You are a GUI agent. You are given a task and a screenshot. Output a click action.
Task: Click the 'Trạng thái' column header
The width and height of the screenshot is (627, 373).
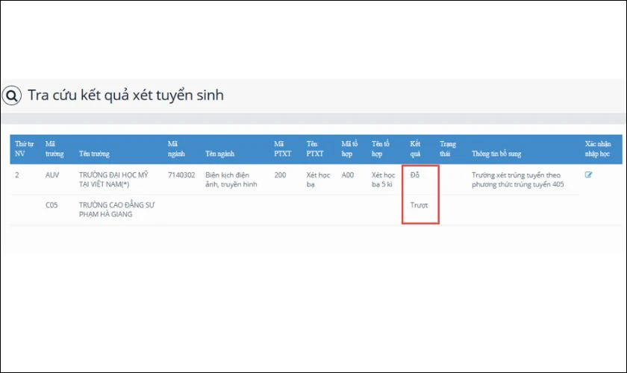[449, 148]
